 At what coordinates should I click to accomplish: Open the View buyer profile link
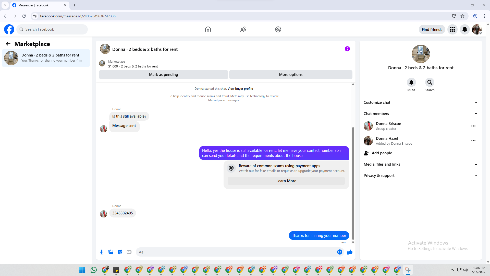click(x=240, y=89)
